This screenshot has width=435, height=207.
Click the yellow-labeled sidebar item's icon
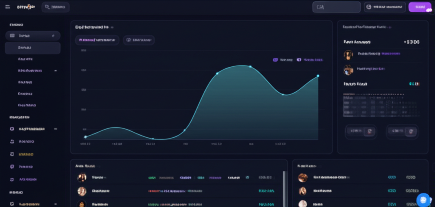click(x=12, y=154)
